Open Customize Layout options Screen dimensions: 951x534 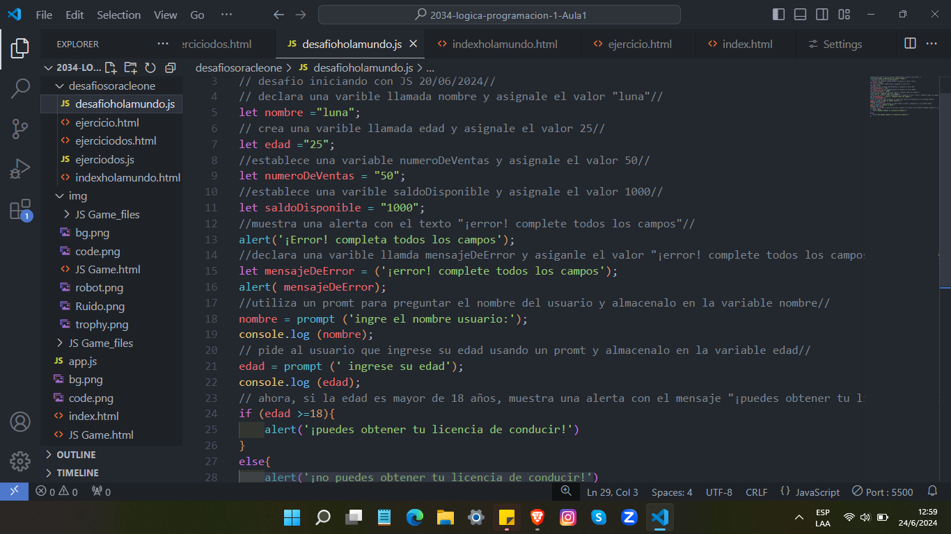[844, 15]
